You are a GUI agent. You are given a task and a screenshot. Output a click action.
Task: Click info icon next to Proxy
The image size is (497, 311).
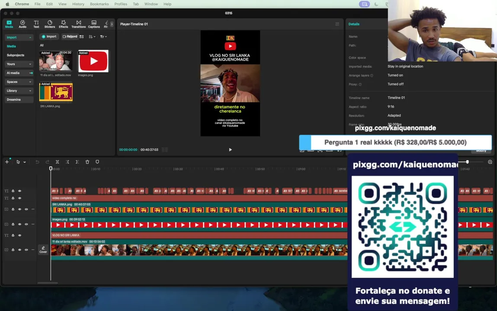point(360,84)
